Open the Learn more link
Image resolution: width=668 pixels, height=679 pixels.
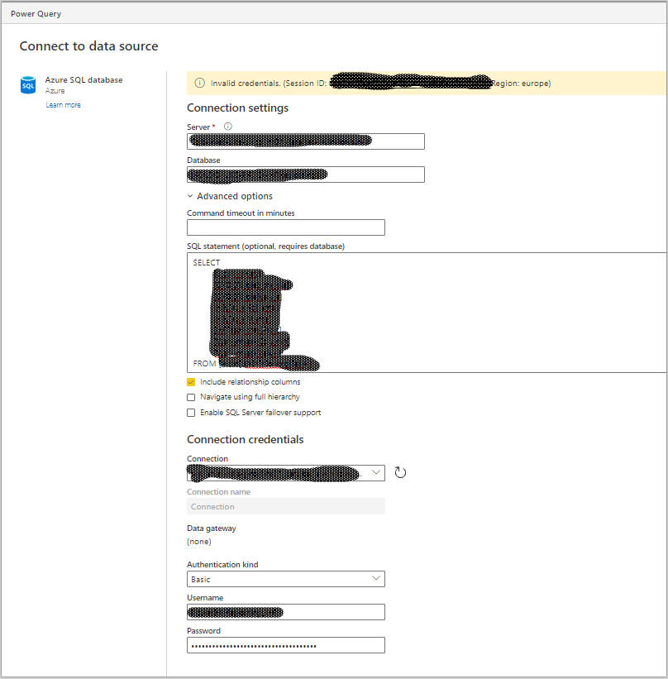(63, 105)
